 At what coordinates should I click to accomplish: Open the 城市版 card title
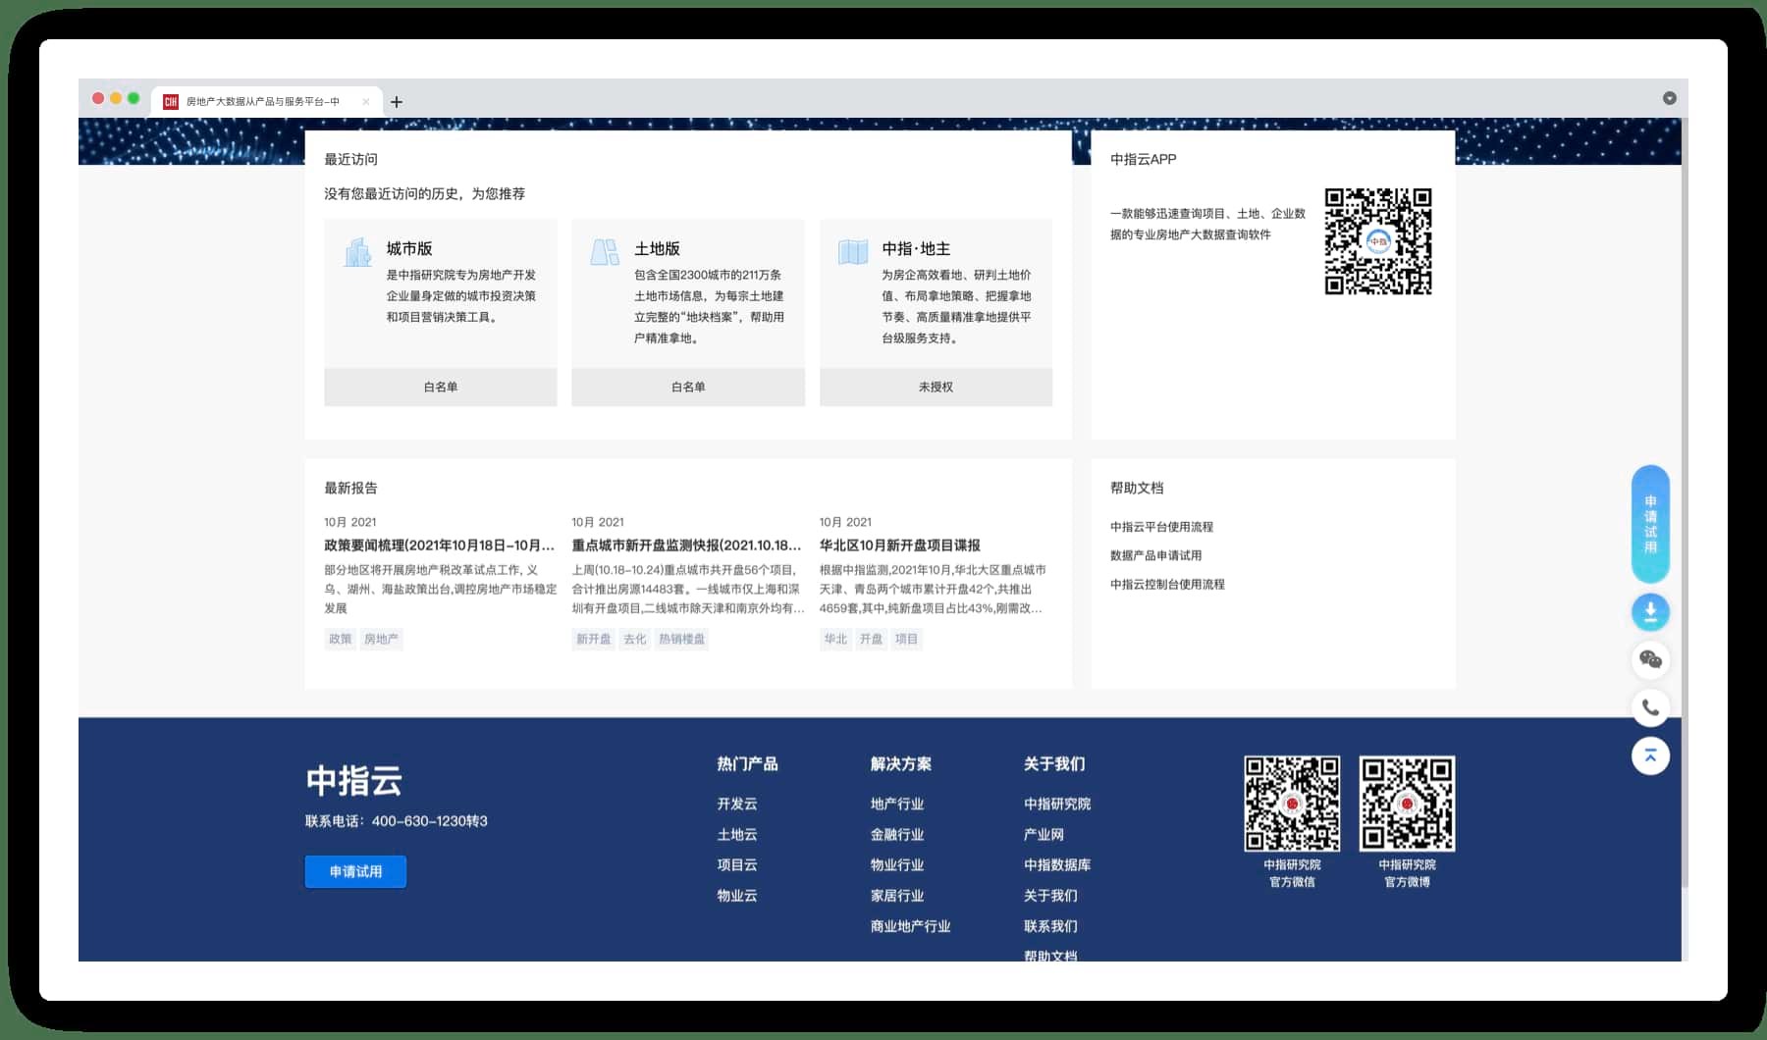[409, 248]
